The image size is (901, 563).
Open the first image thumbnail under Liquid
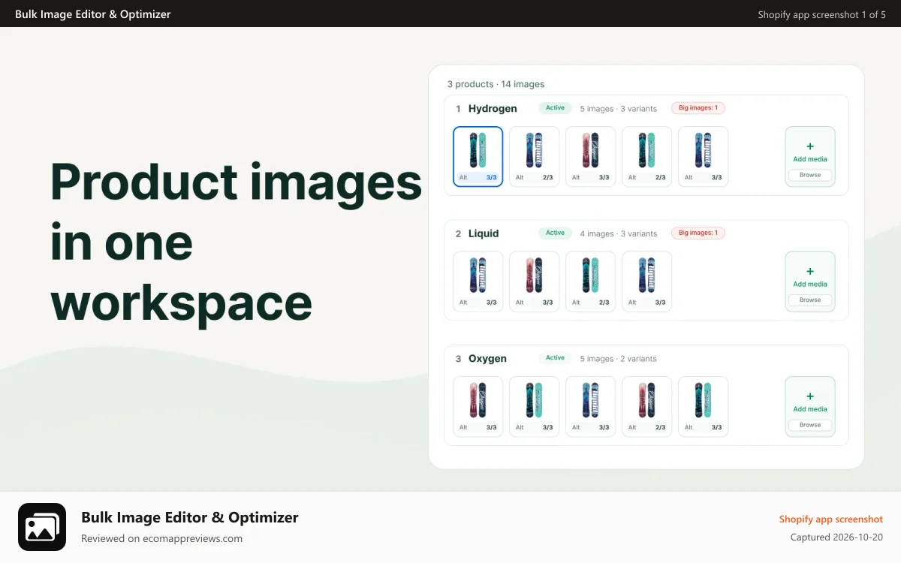478,281
